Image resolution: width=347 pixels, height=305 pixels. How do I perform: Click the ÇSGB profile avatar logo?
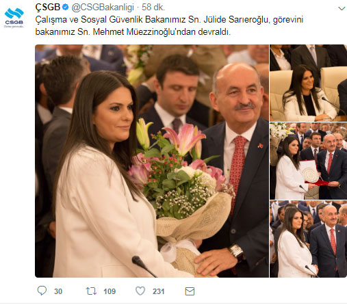pos(14,17)
